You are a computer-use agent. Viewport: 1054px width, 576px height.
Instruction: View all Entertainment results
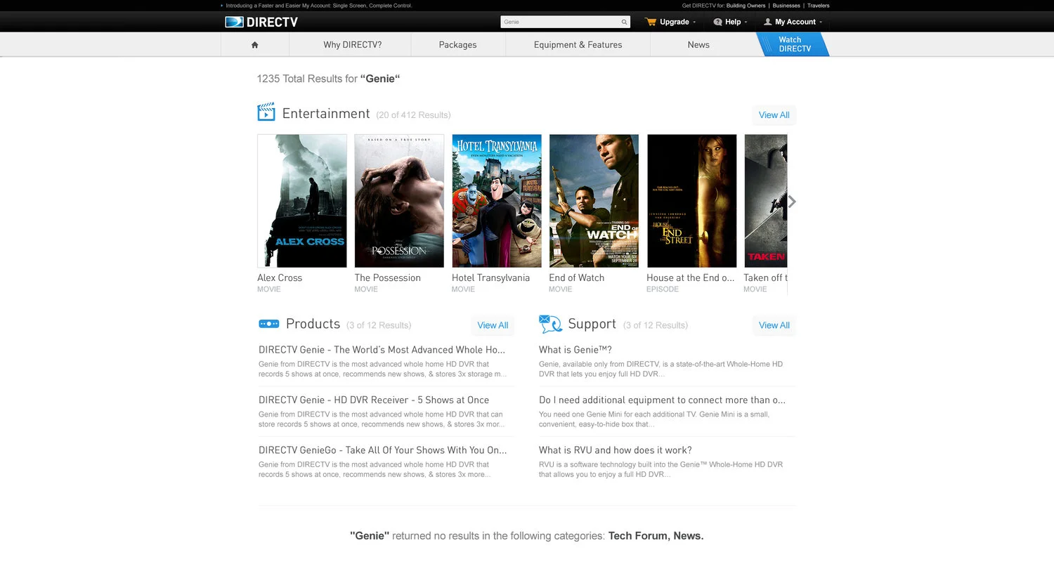(774, 115)
